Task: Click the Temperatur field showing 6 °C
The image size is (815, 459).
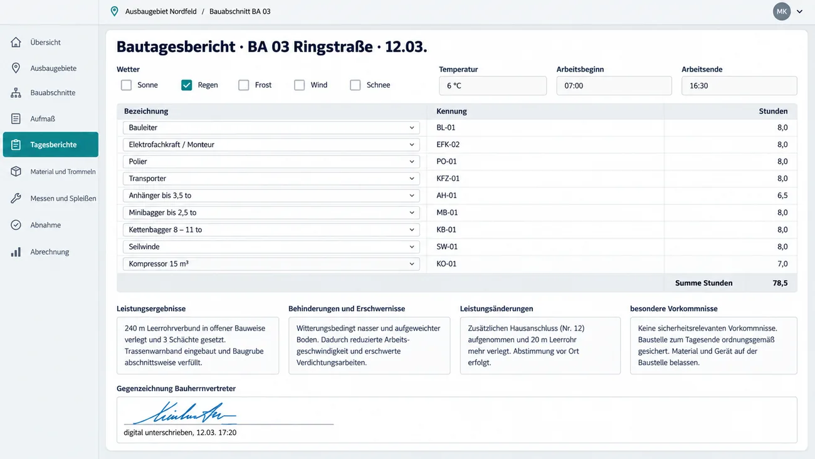Action: 493,86
